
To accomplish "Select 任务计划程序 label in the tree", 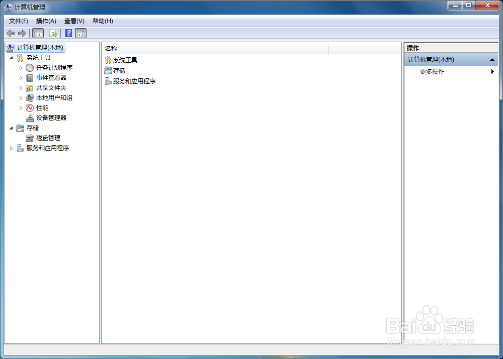I will click(54, 68).
